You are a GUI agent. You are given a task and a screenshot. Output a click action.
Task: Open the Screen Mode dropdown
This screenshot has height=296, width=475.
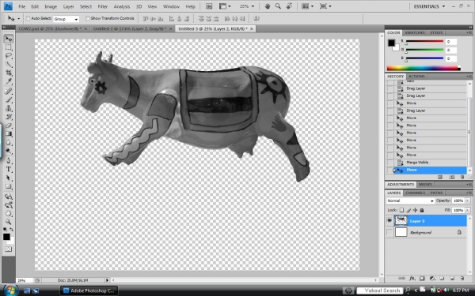(x=325, y=6)
